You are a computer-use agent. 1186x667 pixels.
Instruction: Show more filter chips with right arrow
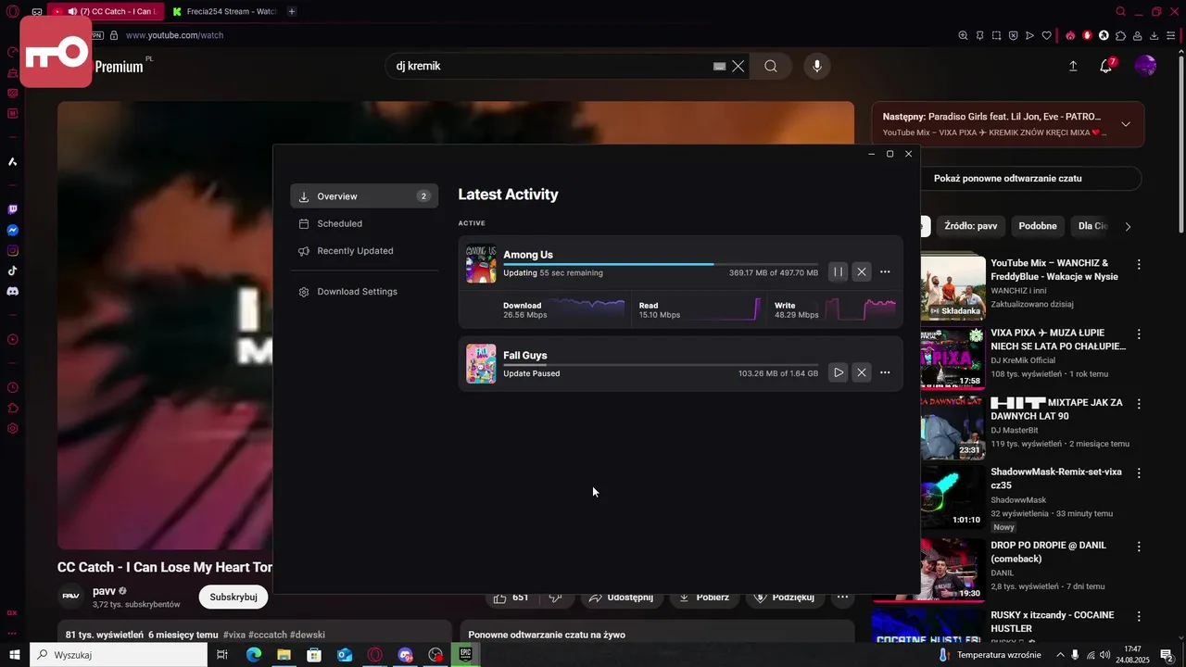click(1128, 226)
